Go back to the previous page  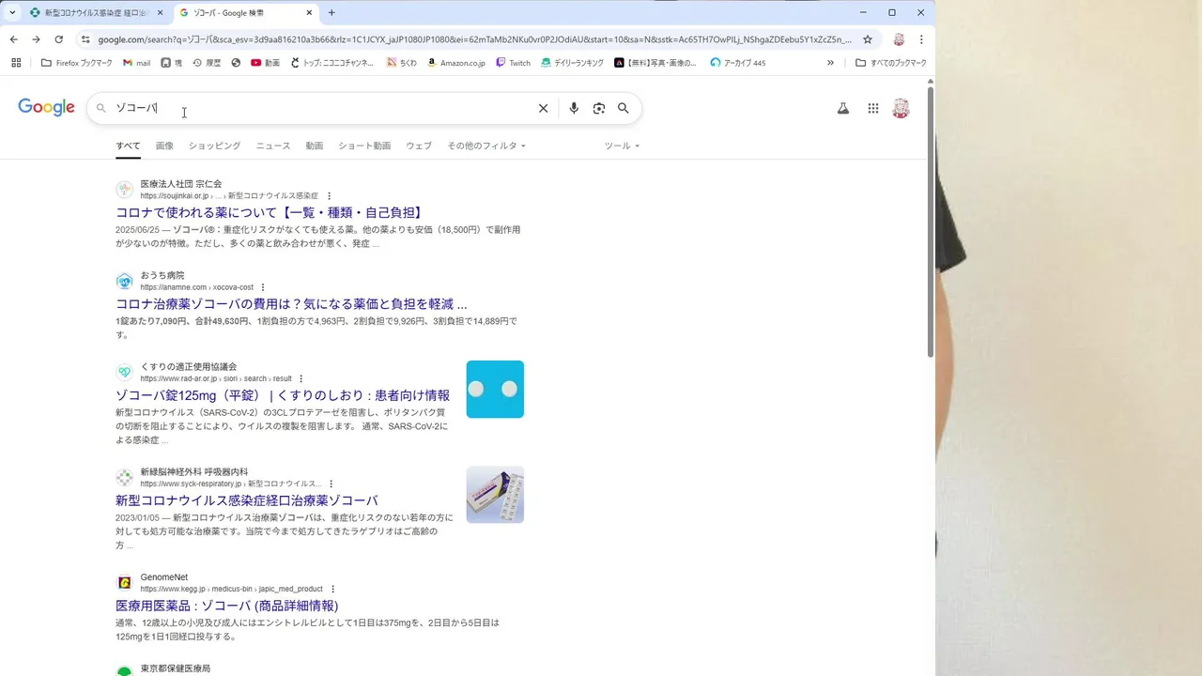[x=13, y=39]
